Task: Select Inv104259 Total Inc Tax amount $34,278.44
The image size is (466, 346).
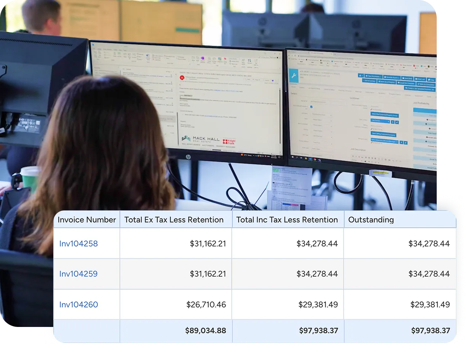Action: (x=317, y=274)
